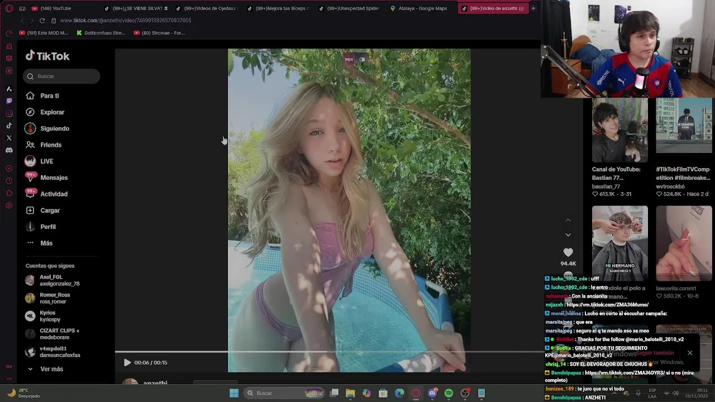Open Microsoft Store from taskbar
715x402 pixels.
coord(383,393)
